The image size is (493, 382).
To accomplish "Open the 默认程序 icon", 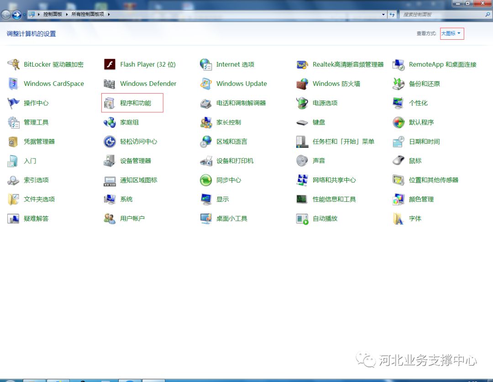I will click(399, 122).
